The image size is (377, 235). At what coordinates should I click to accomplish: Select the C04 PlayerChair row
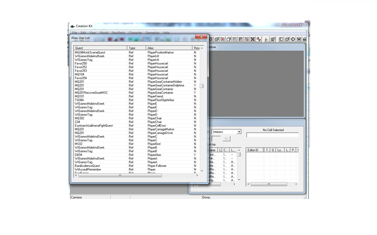tap(136, 122)
